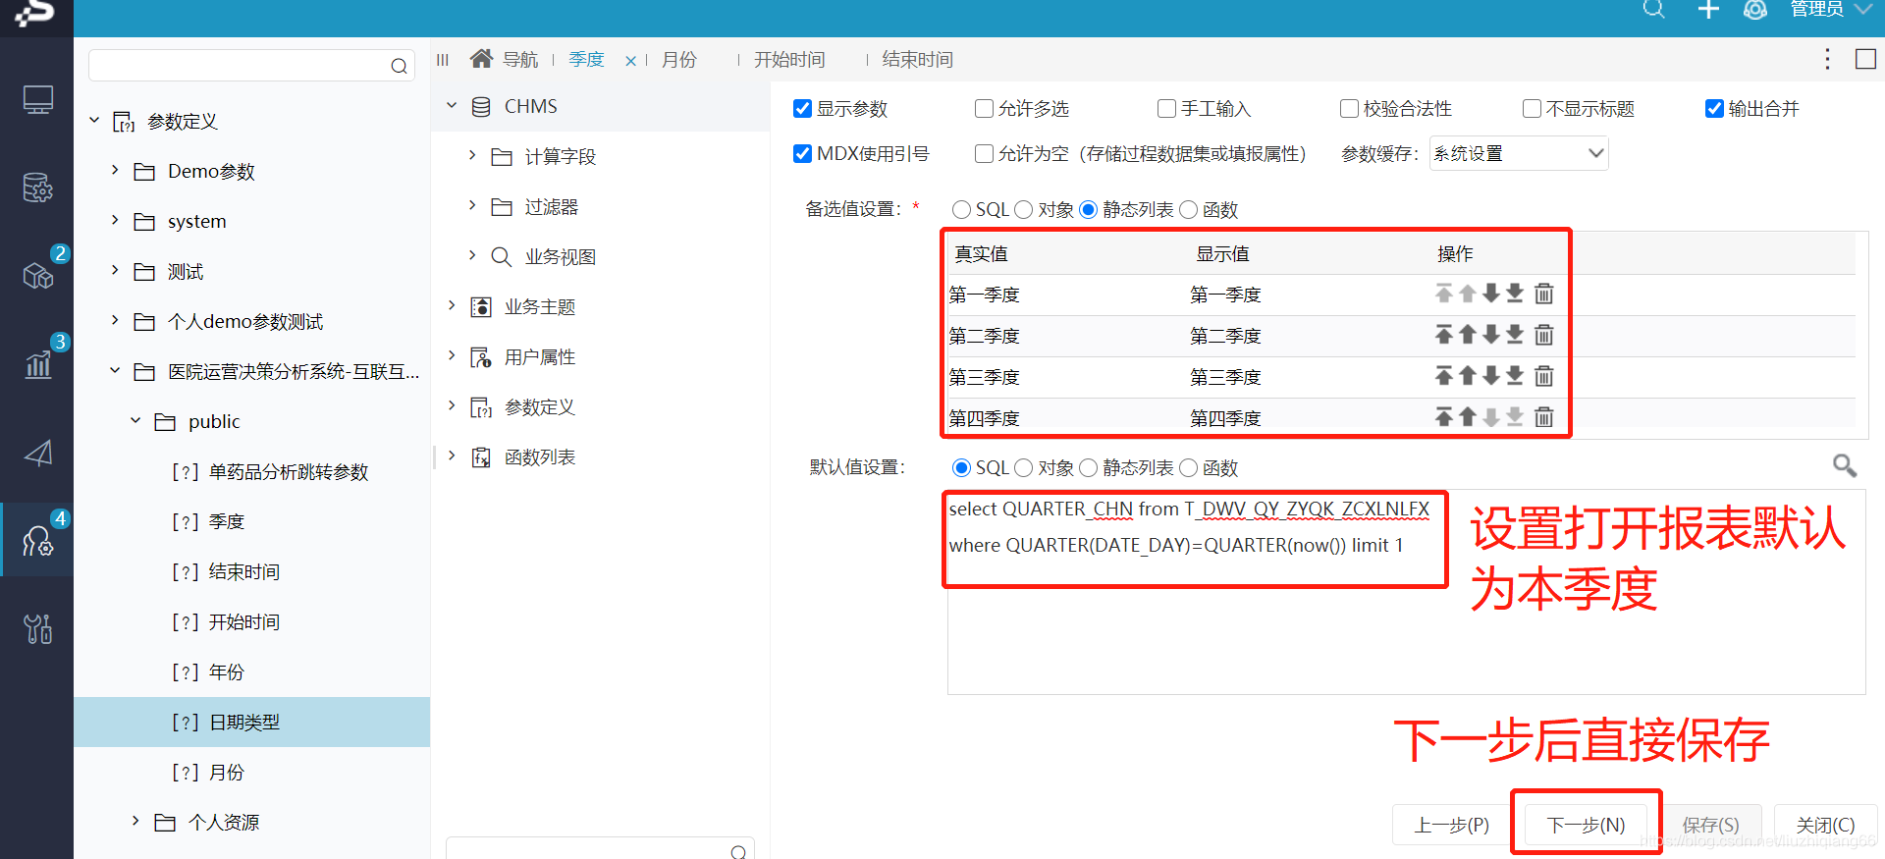Click the maximize square icon at top right
The width and height of the screenshot is (1885, 859).
[1865, 59]
